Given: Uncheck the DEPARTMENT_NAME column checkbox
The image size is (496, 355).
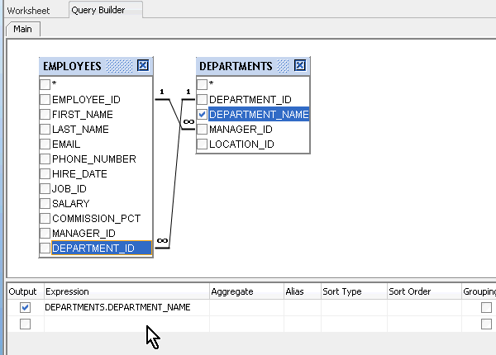Looking at the screenshot, I should (x=202, y=115).
